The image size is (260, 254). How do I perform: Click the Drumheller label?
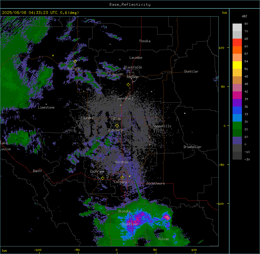192,147
